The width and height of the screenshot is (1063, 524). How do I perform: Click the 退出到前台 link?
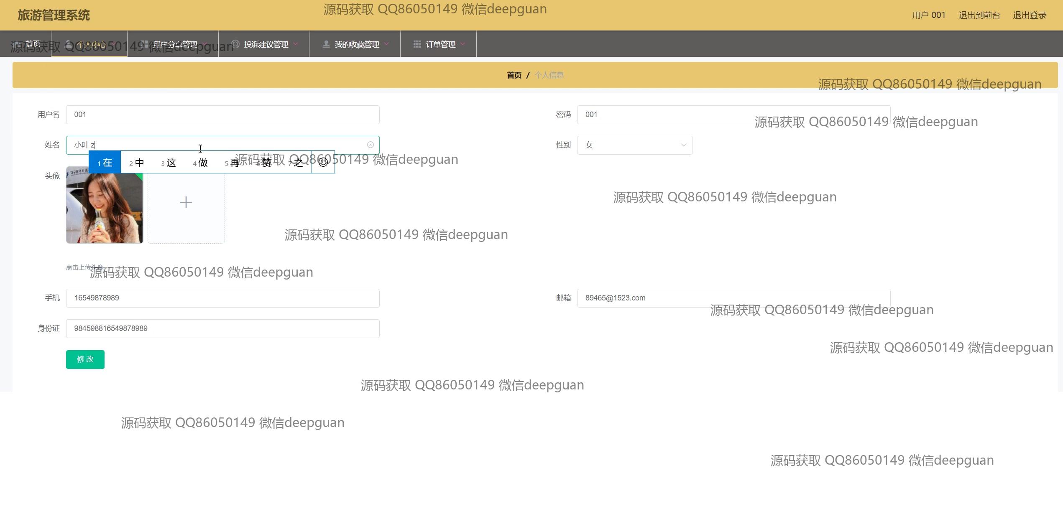point(979,15)
